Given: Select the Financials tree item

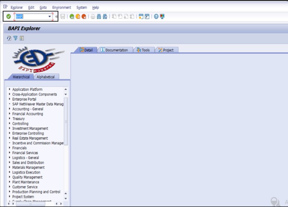Looking at the screenshot, I should click(x=19, y=148).
